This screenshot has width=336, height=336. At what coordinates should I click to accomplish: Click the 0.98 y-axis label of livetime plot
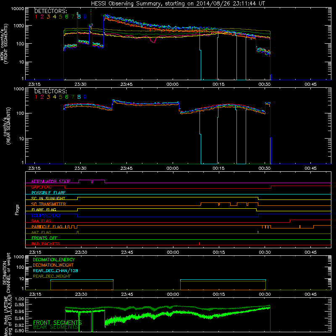(20, 305)
